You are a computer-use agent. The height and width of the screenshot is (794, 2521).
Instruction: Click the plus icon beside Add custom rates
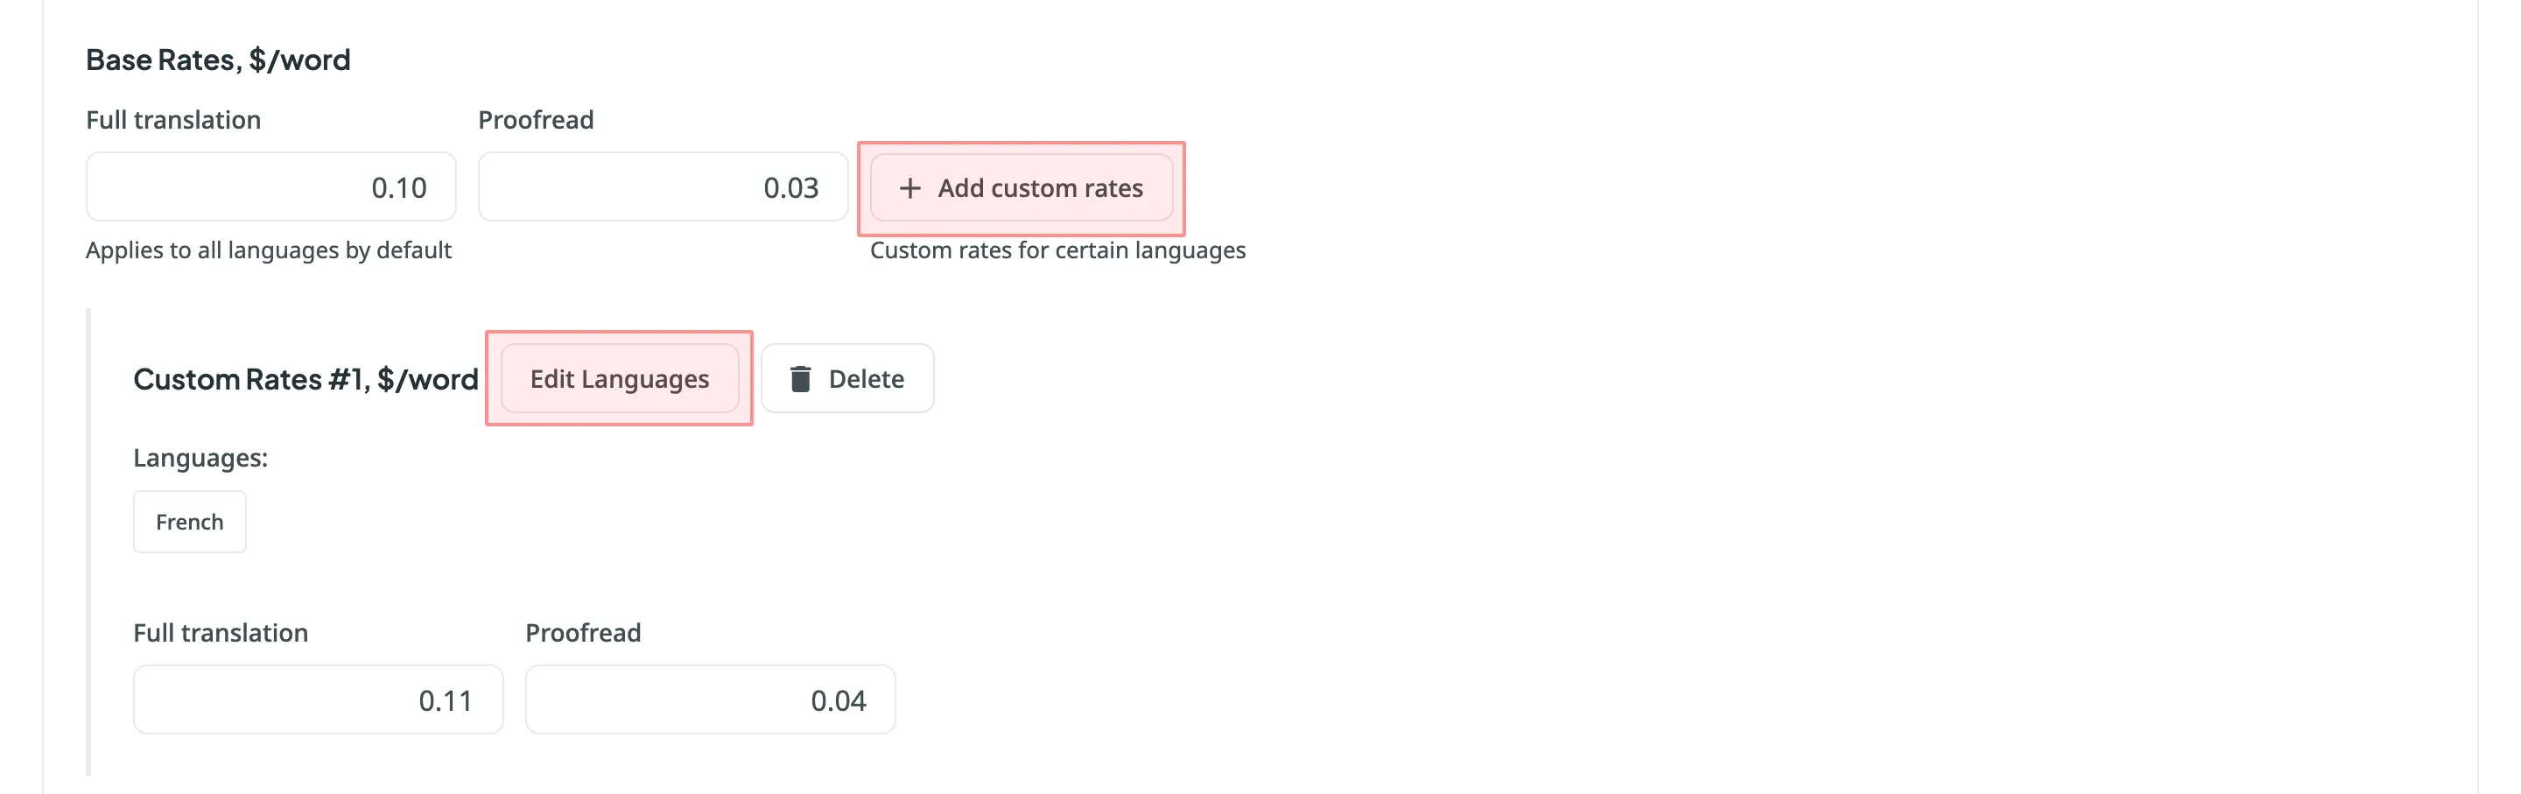tap(910, 188)
